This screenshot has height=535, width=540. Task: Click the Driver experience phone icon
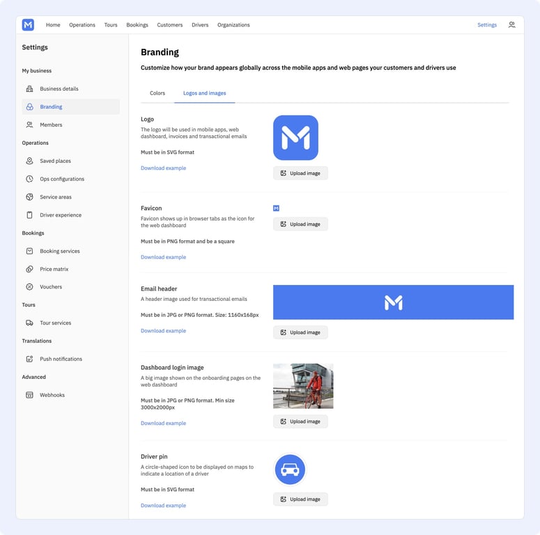pos(30,215)
